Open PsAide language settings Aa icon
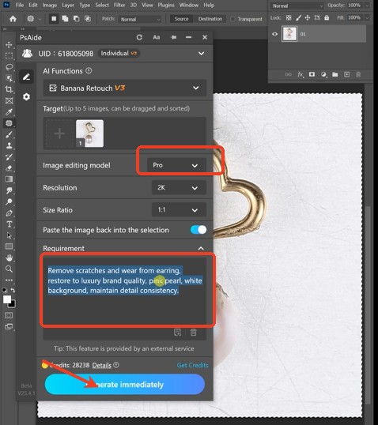Screen dimensions: 378x425 [x=157, y=37]
